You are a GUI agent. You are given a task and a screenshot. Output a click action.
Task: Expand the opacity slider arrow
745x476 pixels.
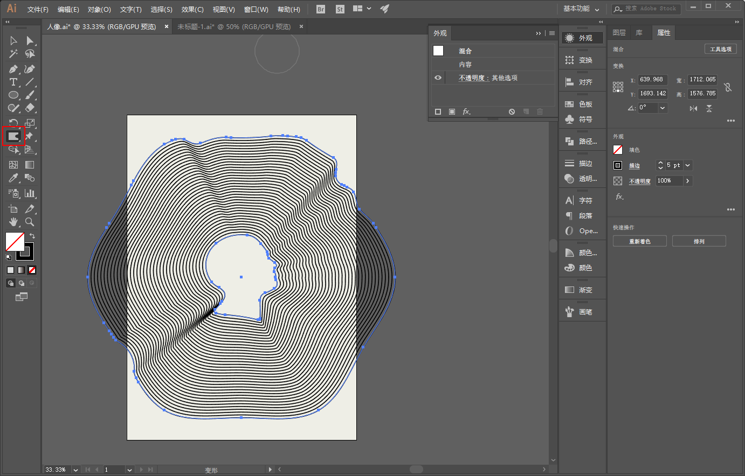[x=687, y=181]
